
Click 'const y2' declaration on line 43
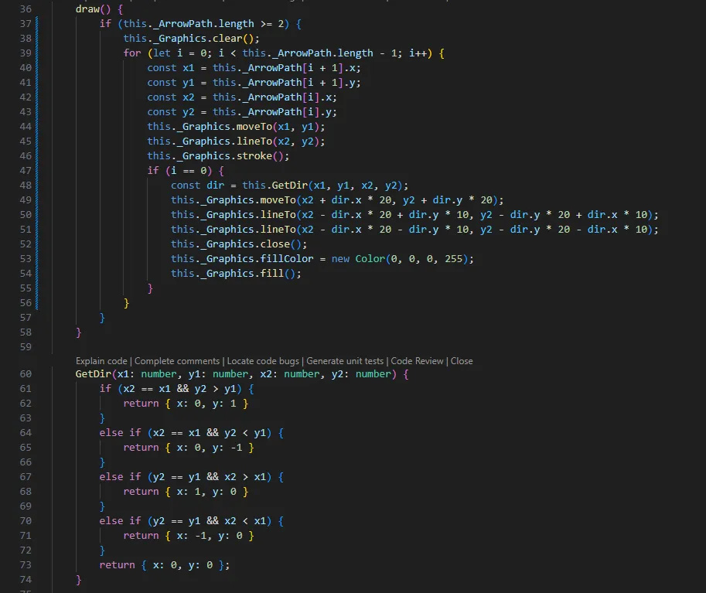(x=171, y=112)
